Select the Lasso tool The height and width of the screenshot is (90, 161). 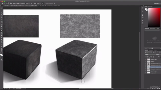(2, 13)
